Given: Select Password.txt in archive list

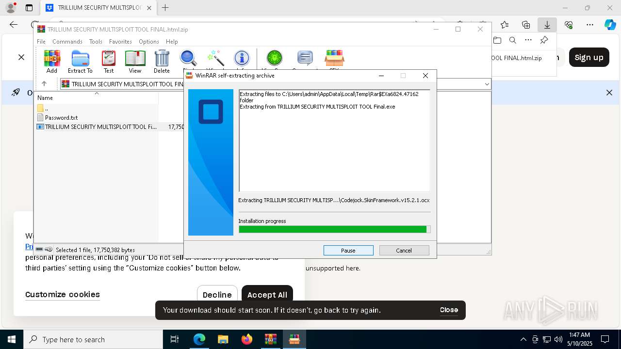Looking at the screenshot, I should coord(61,117).
